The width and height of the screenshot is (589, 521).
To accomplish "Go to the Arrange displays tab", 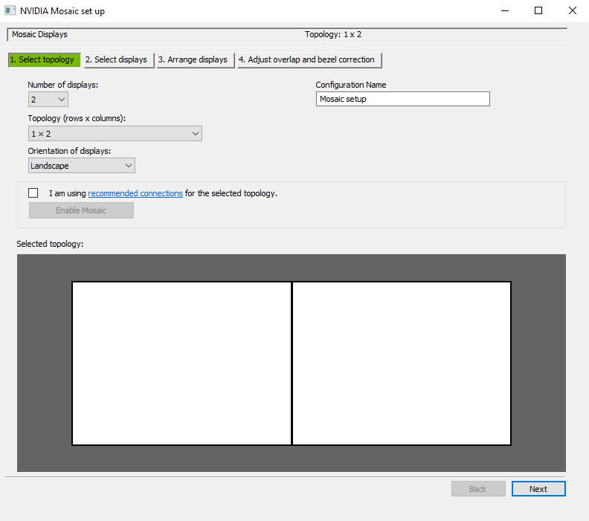I will point(196,60).
